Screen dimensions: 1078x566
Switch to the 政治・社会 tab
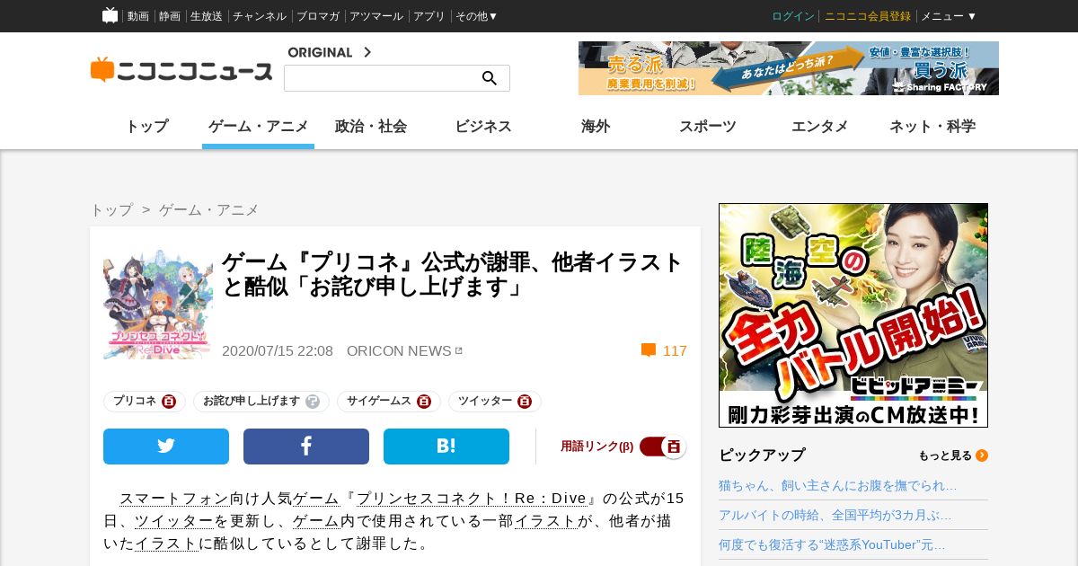coord(371,127)
